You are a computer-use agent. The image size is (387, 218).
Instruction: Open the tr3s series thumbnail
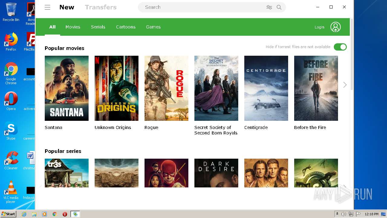point(67,173)
